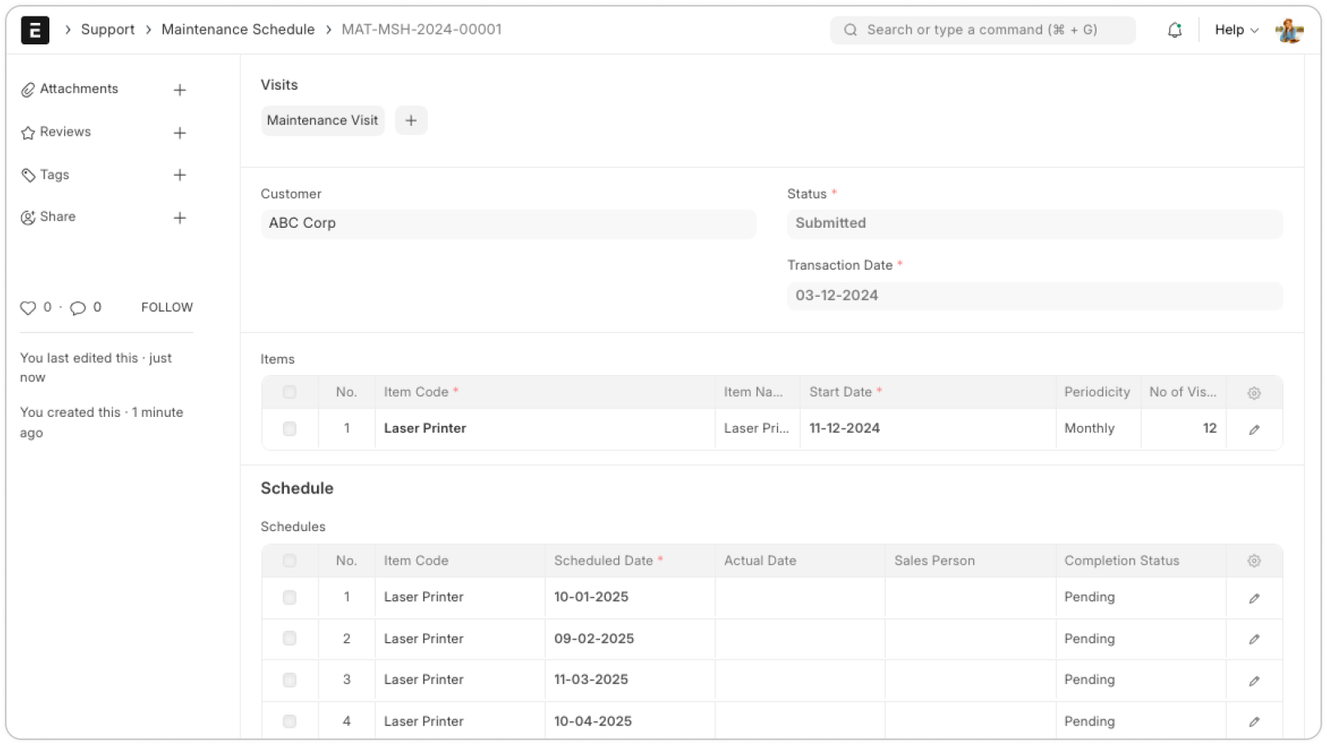Screen dimensions: 1327x745
Task: Edit schedule row dated 10-01-2025
Action: pos(1254,598)
